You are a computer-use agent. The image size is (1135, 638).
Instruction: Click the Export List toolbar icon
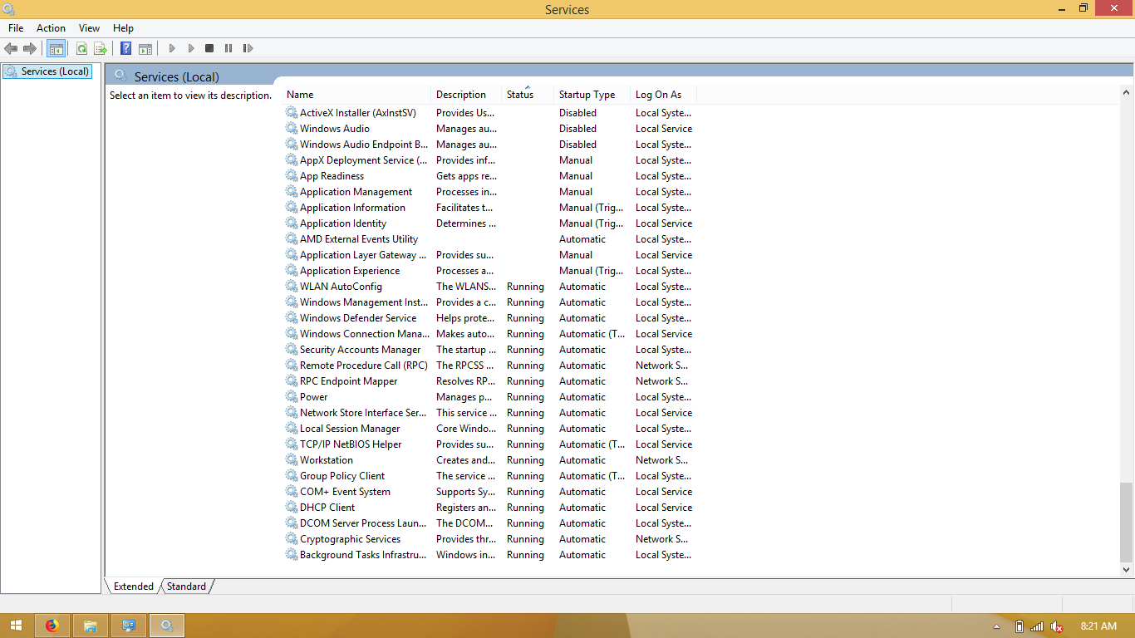tap(101, 49)
